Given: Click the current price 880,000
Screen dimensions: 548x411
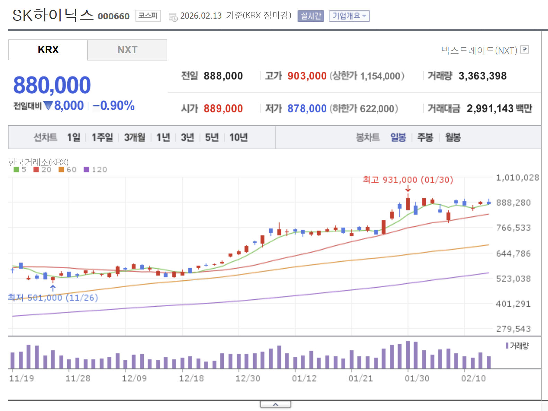Looking at the screenshot, I should point(52,85).
